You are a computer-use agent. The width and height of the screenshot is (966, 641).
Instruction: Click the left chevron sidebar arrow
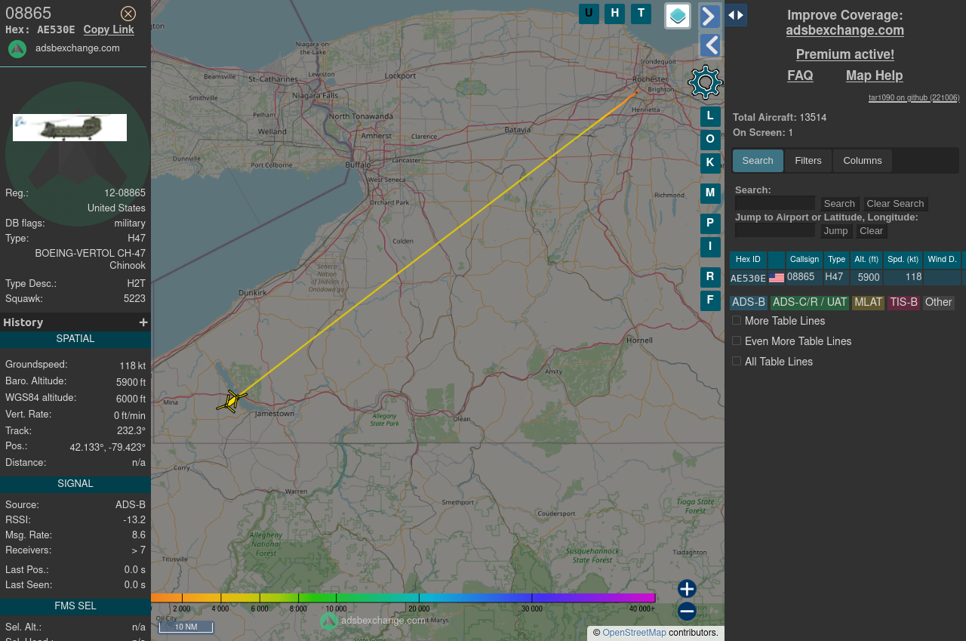click(709, 45)
